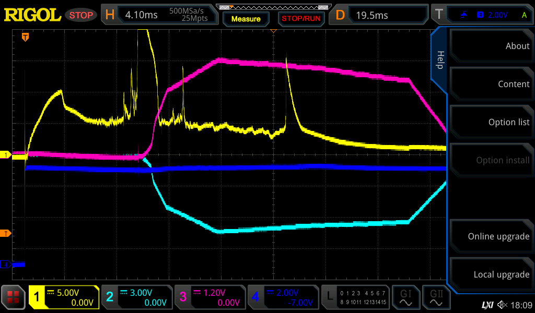Toggle channel 1 yellow 5.00V label

click(64, 297)
